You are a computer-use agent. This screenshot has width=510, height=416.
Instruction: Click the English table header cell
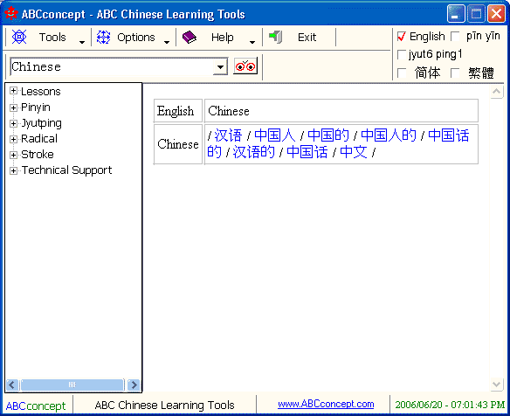178,111
